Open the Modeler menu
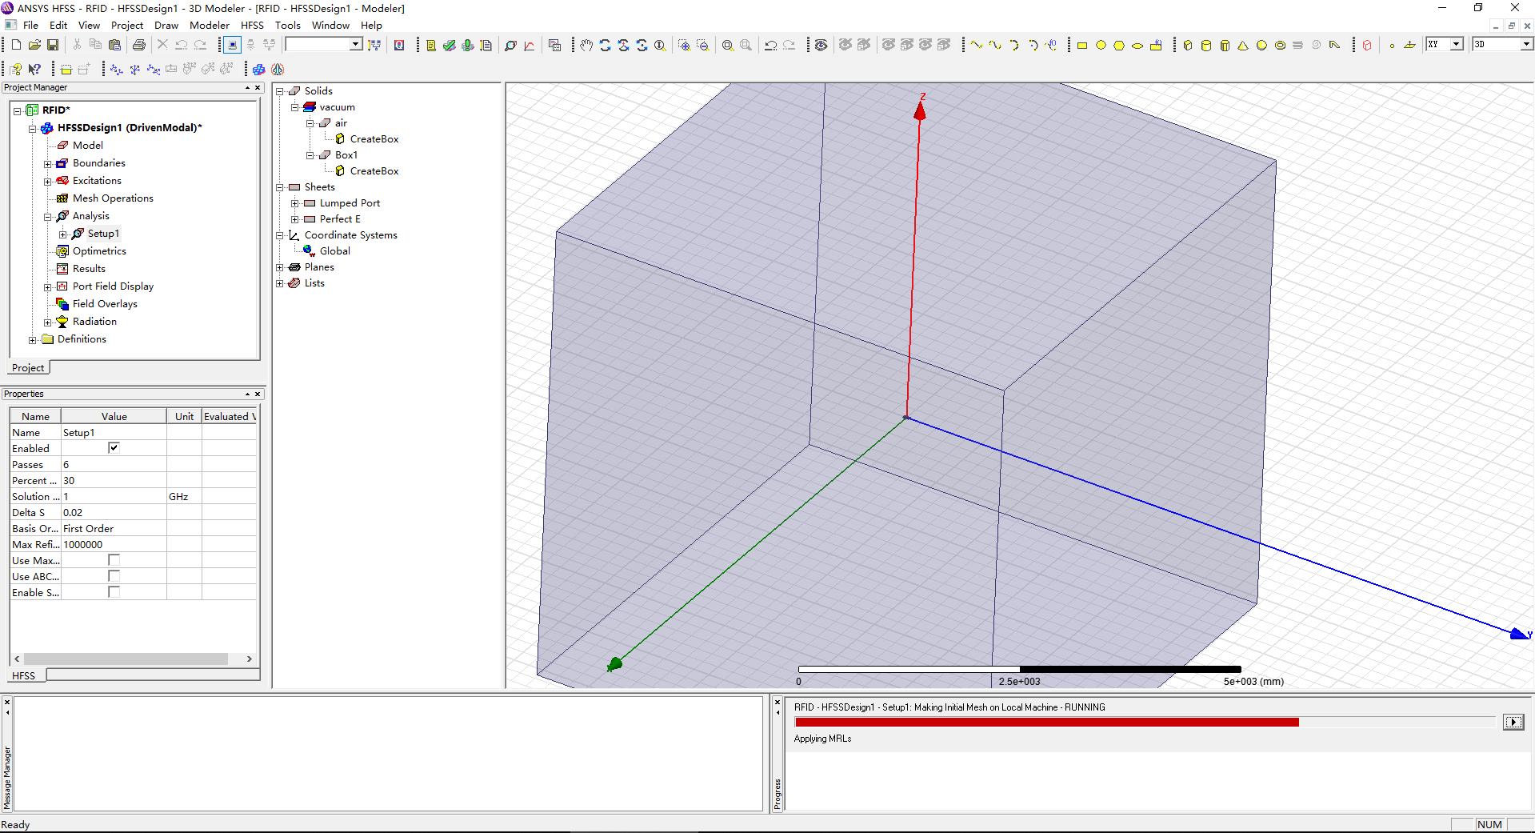1535x833 pixels. pos(209,25)
